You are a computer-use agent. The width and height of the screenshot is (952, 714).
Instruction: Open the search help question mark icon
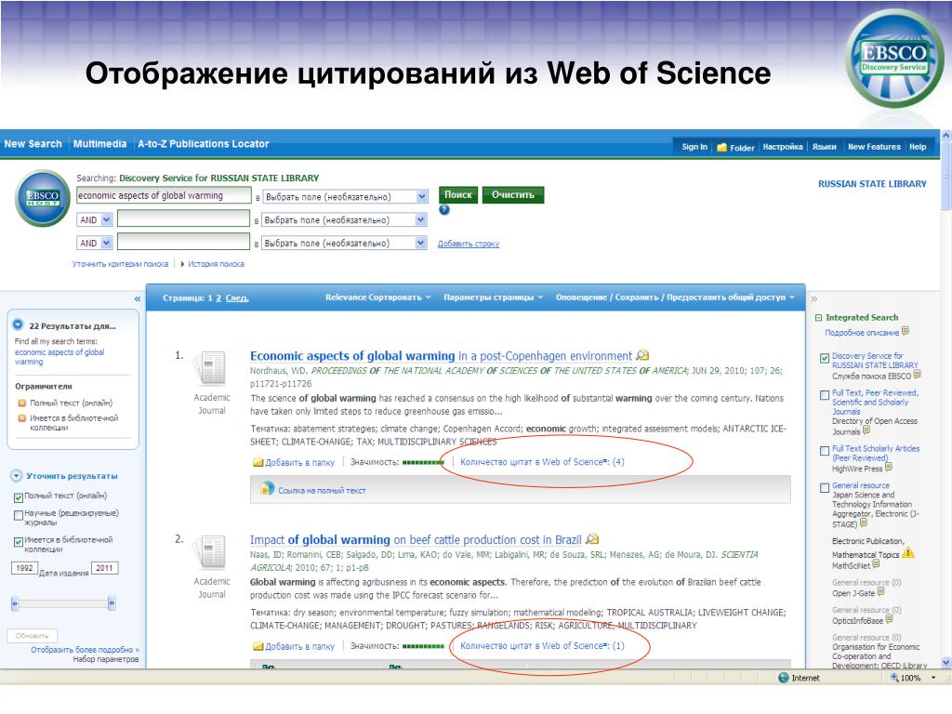tap(444, 209)
